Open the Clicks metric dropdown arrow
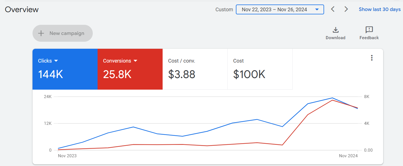Screen dimensions: 403x166 tap(56, 61)
